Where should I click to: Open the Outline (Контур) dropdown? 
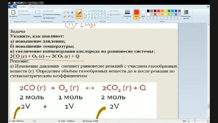tap(115, 11)
